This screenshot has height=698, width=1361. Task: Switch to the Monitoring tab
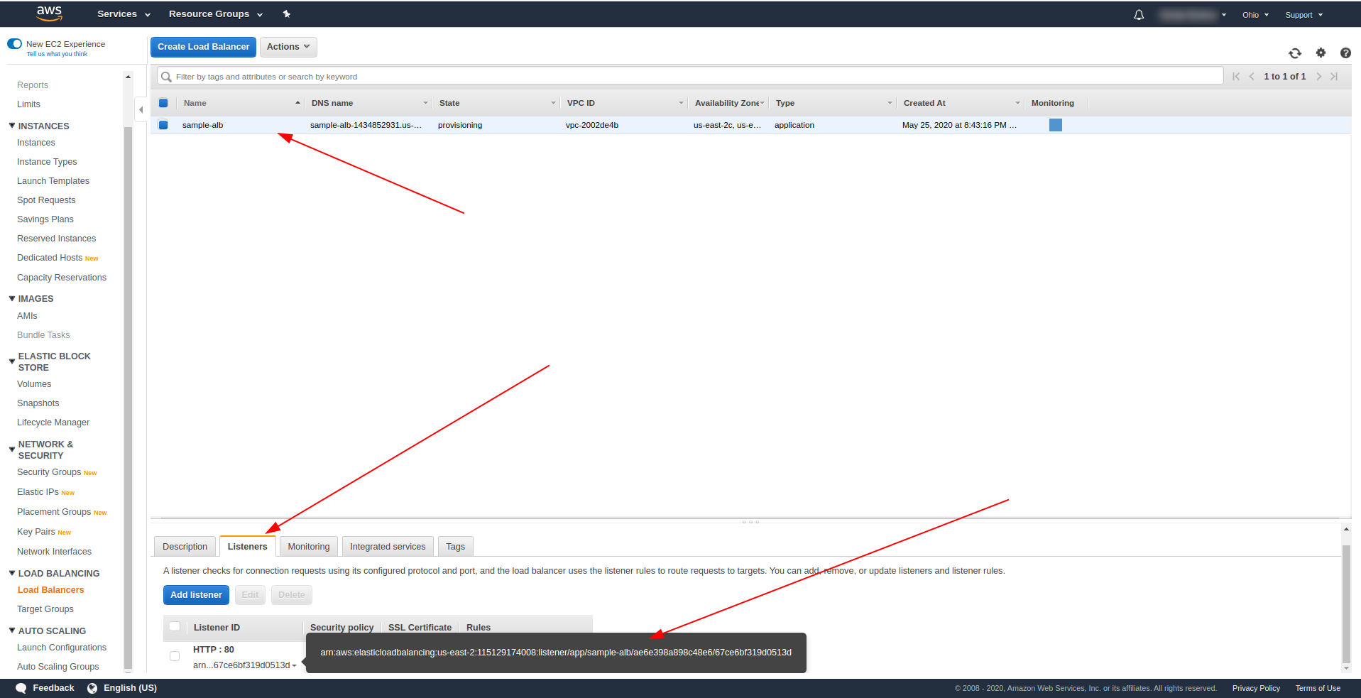309,547
